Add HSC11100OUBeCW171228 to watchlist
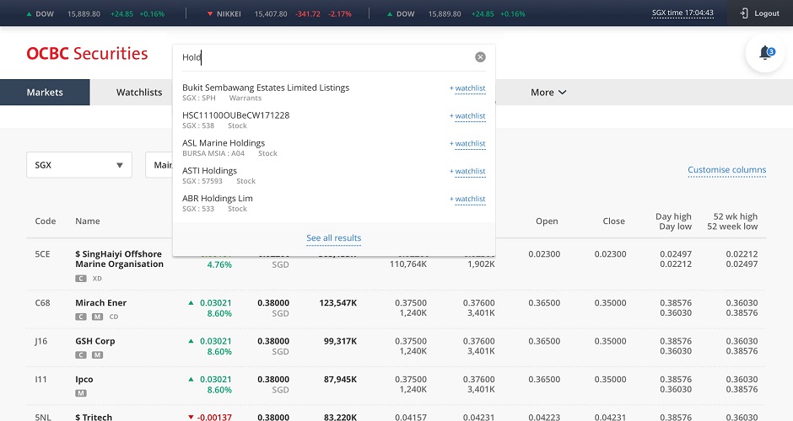Image resolution: width=793 pixels, height=421 pixels. [467, 116]
